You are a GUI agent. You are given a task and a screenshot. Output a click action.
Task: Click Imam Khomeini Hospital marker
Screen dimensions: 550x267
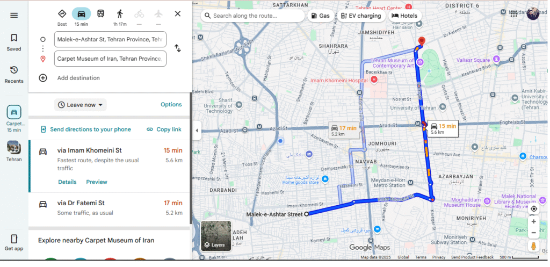pos(374,81)
